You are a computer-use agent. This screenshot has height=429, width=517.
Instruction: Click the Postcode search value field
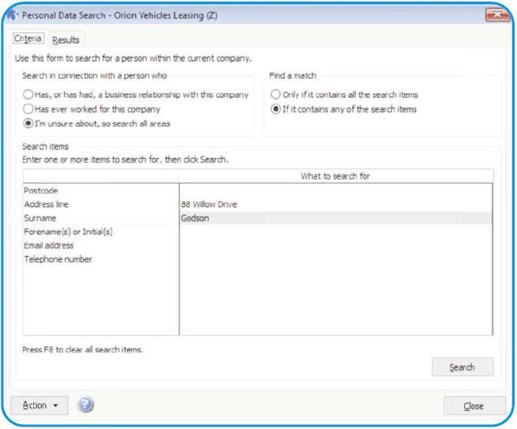(x=335, y=190)
